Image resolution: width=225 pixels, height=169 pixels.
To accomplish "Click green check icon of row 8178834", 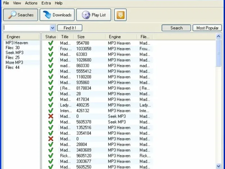I will tap(51, 88).
